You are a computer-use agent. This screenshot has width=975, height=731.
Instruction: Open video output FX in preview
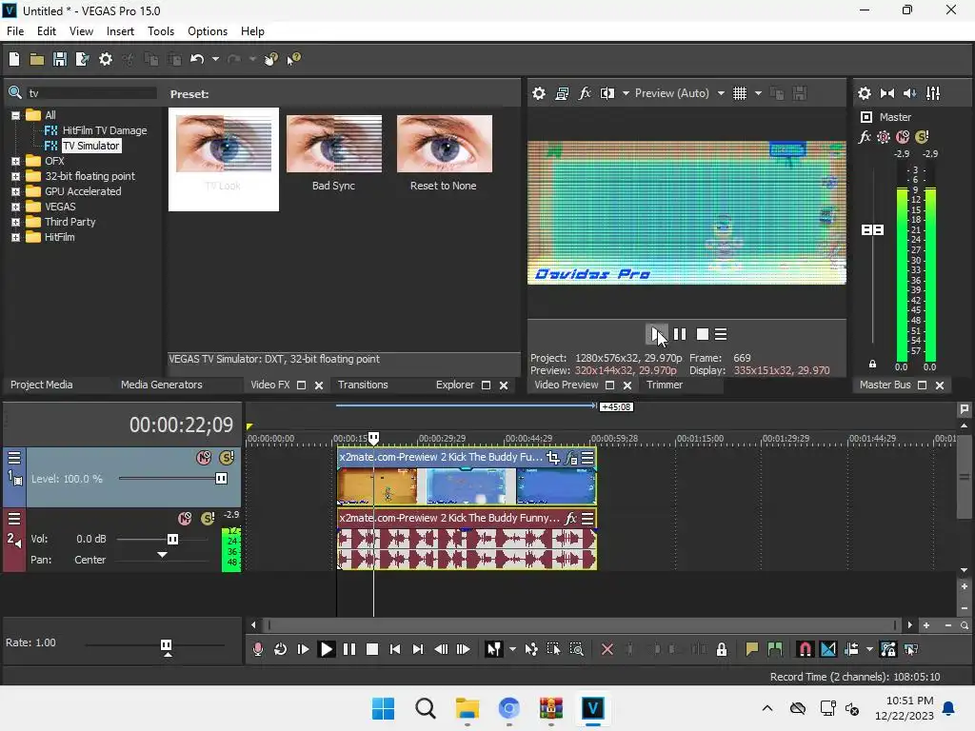coord(585,93)
